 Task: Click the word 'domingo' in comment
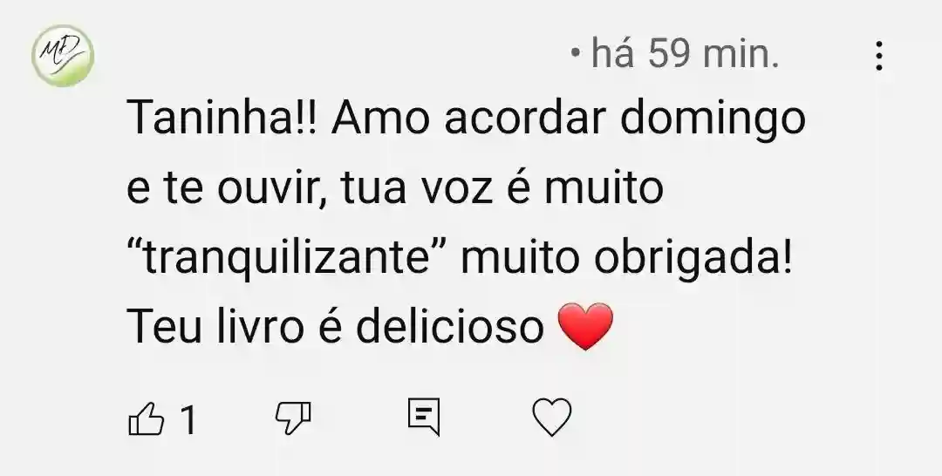click(x=713, y=120)
